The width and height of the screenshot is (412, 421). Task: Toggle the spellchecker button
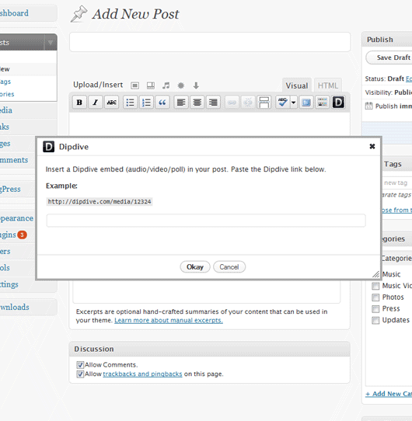(x=283, y=103)
